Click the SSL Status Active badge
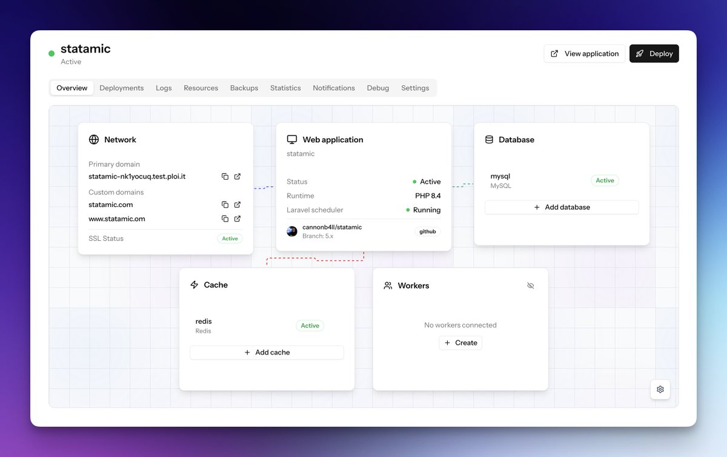Image resolution: width=727 pixels, height=457 pixels. (230, 238)
